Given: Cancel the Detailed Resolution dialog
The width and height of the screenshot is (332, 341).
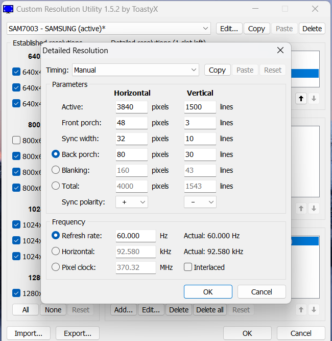Looking at the screenshot, I should (262, 291).
